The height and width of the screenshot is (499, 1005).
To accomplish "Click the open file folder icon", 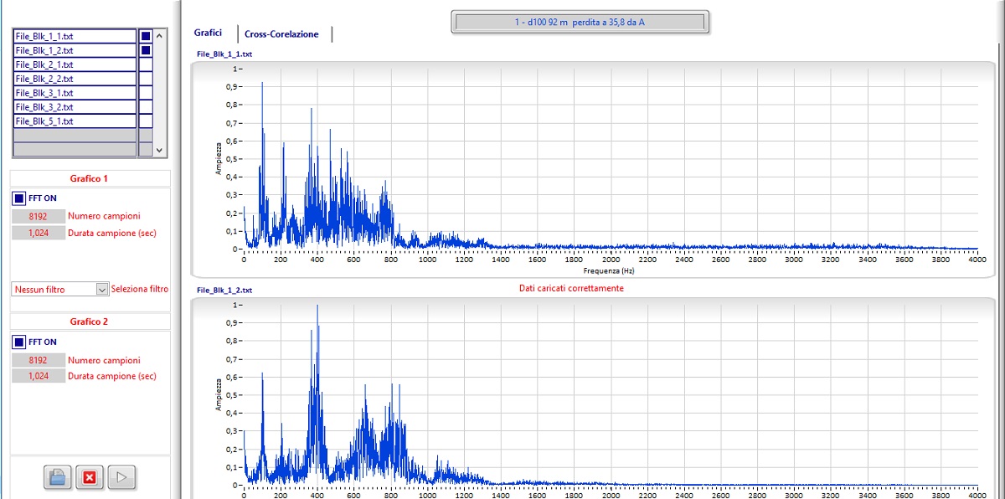I will [56, 477].
